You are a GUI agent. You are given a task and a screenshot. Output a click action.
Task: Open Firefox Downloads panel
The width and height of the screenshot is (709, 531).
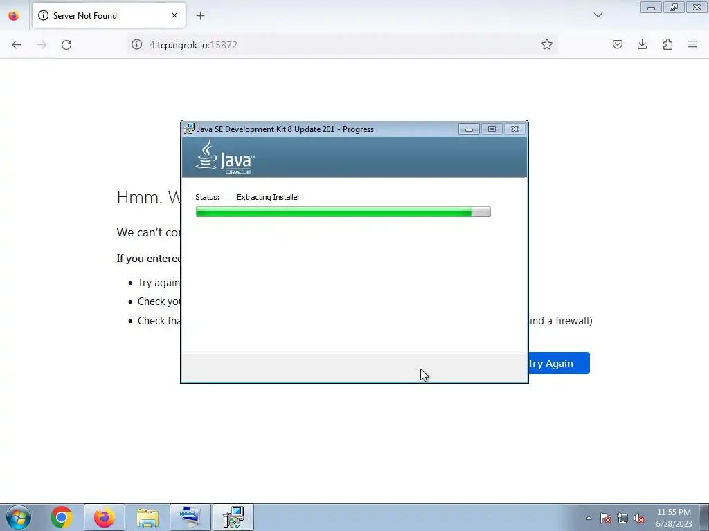click(x=642, y=44)
